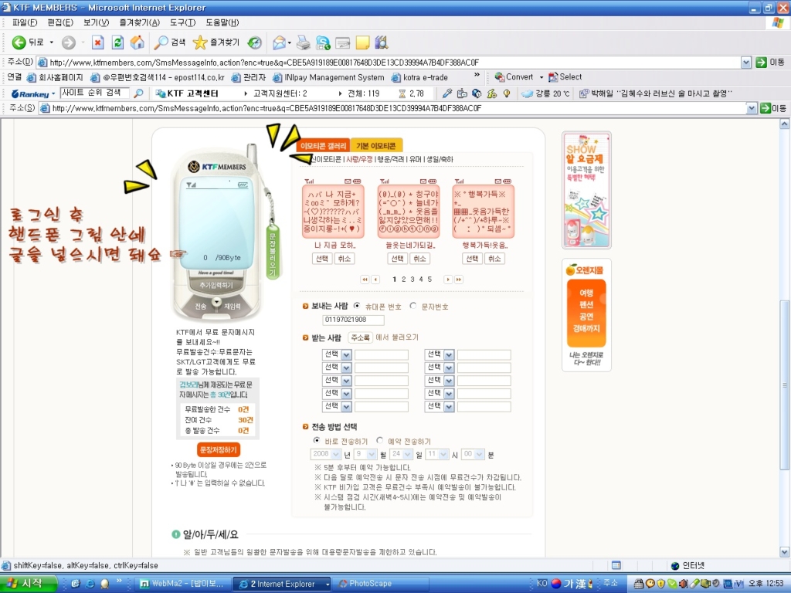Image resolution: width=791 pixels, height=593 pixels.
Task: Jump to the last emoticon page arrow
Action: [459, 280]
